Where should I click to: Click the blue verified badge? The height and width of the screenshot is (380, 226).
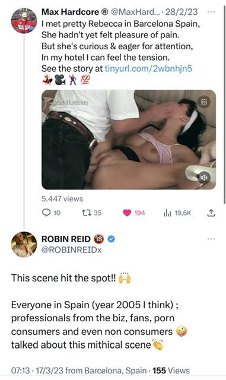pos(111,239)
